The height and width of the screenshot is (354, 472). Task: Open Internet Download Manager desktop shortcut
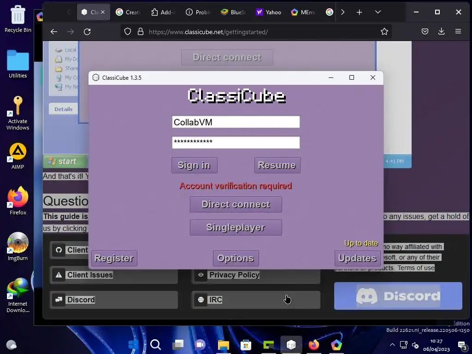[x=18, y=295]
